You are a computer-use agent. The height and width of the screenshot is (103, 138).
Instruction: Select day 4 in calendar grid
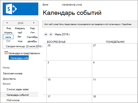(x=115, y=69)
